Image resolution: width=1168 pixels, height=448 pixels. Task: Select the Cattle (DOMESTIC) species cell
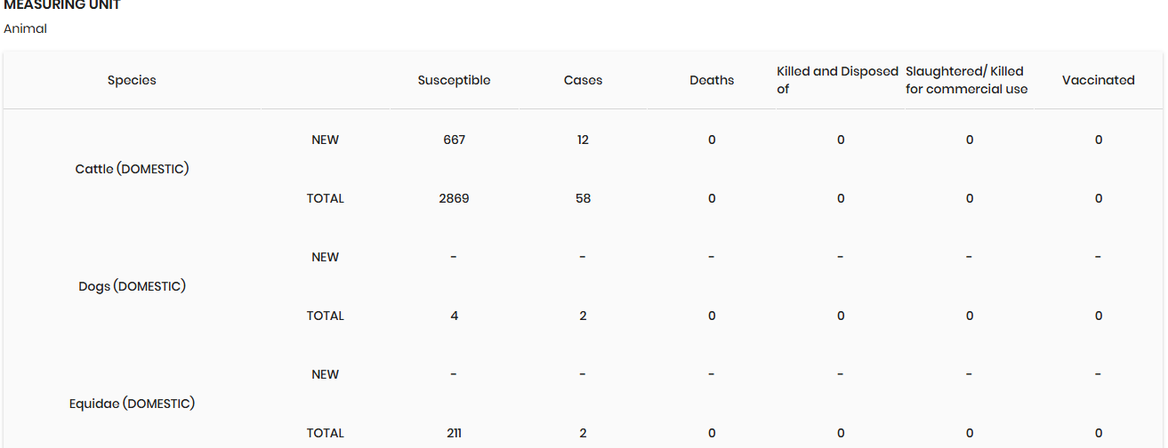tap(132, 169)
